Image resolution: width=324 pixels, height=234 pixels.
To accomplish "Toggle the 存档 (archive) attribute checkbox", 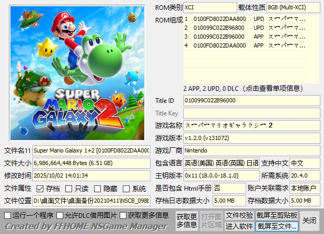I will 40,189.
